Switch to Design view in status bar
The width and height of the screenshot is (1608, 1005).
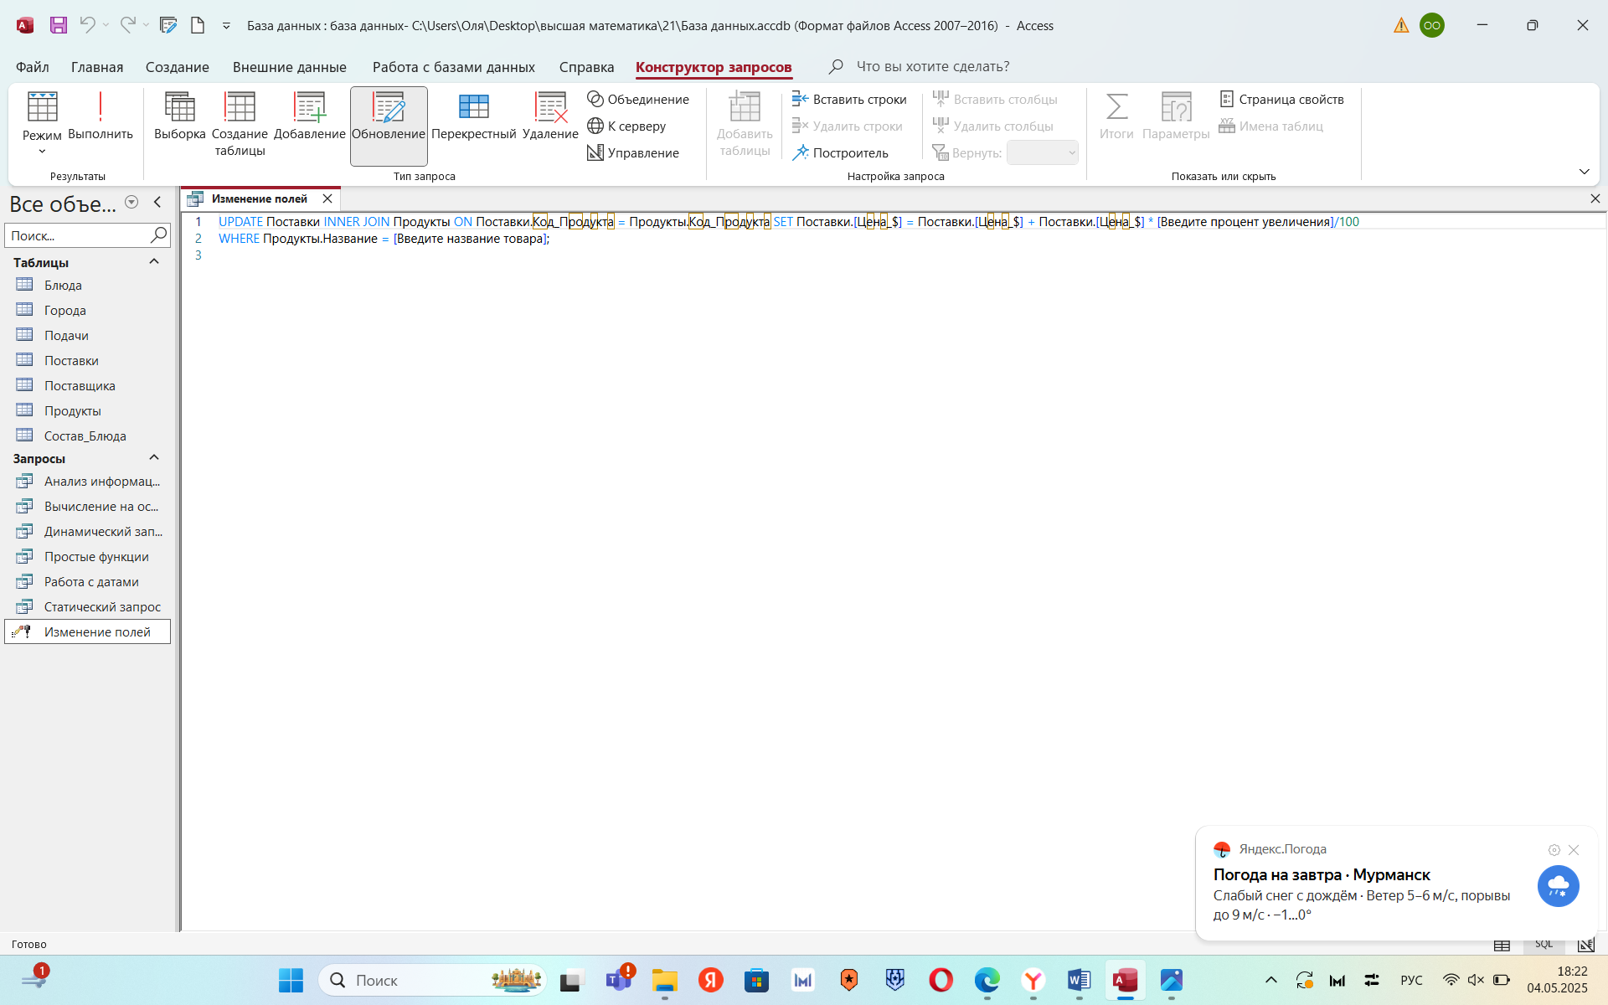point(1585,945)
